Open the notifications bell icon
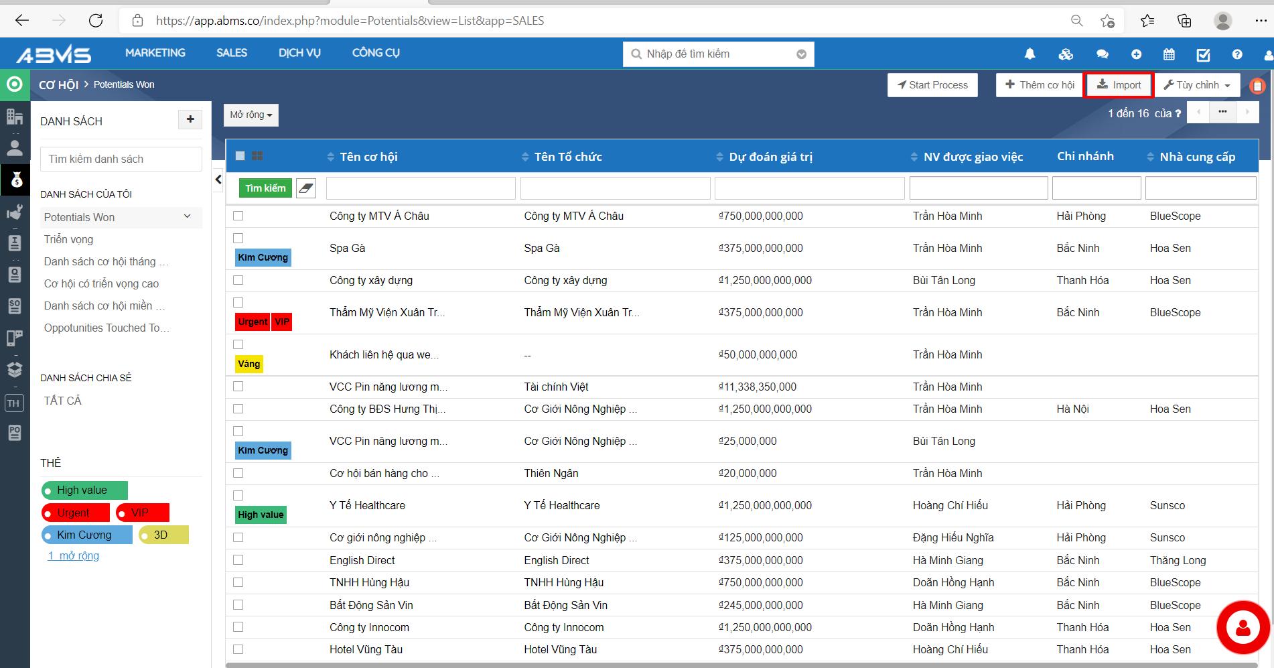Viewport: 1274px width, 668px height. (1030, 54)
